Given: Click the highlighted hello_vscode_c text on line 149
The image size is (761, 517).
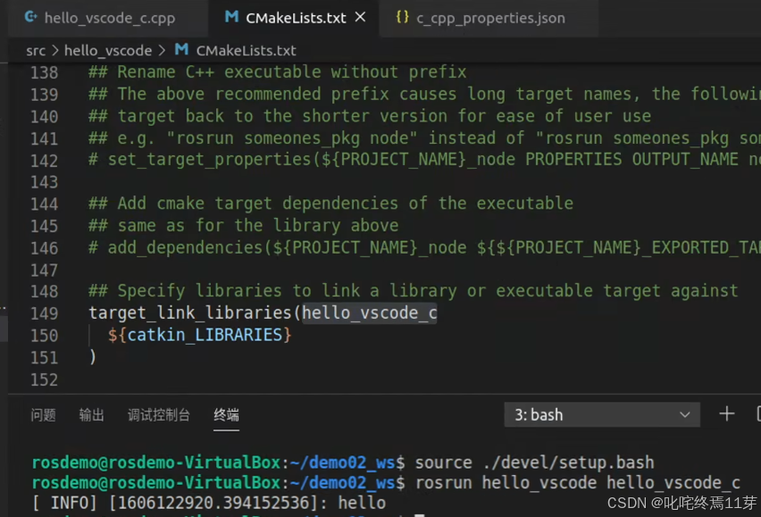Looking at the screenshot, I should (370, 313).
